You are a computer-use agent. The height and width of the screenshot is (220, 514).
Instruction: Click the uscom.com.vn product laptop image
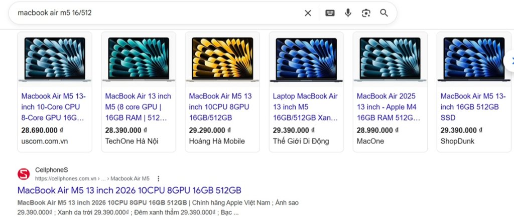(x=55, y=59)
